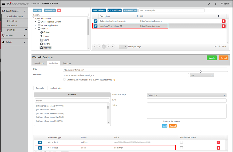Delete the DatumBox Sentiment Analysis API
Viewport: 233px width, 152px height.
click(x=224, y=21)
